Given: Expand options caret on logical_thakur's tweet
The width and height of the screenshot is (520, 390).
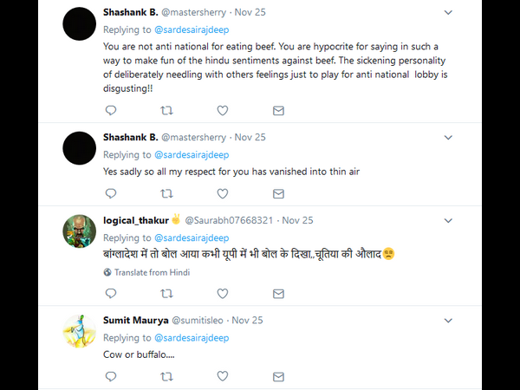Looking at the screenshot, I should [448, 220].
